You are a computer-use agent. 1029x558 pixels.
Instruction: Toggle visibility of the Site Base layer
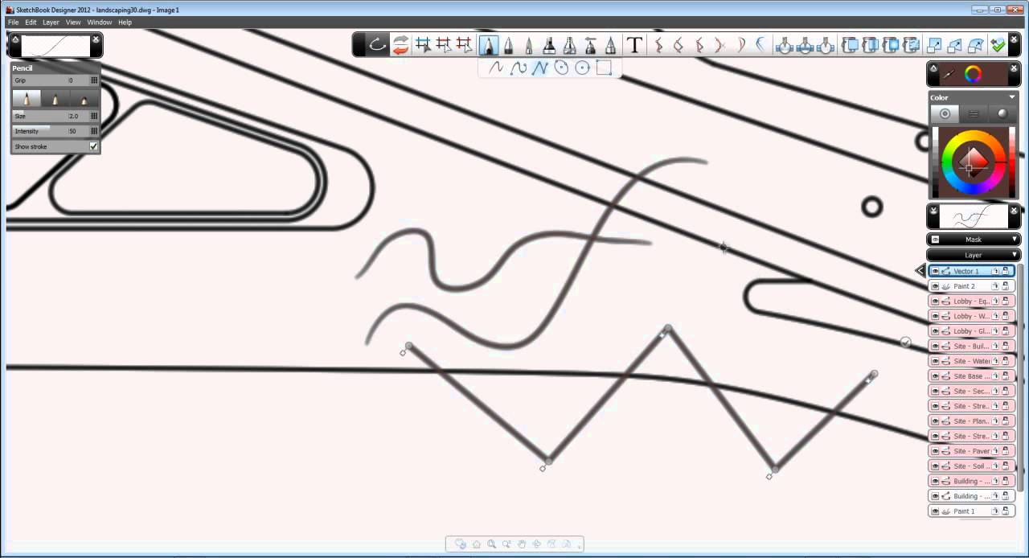[x=934, y=375]
